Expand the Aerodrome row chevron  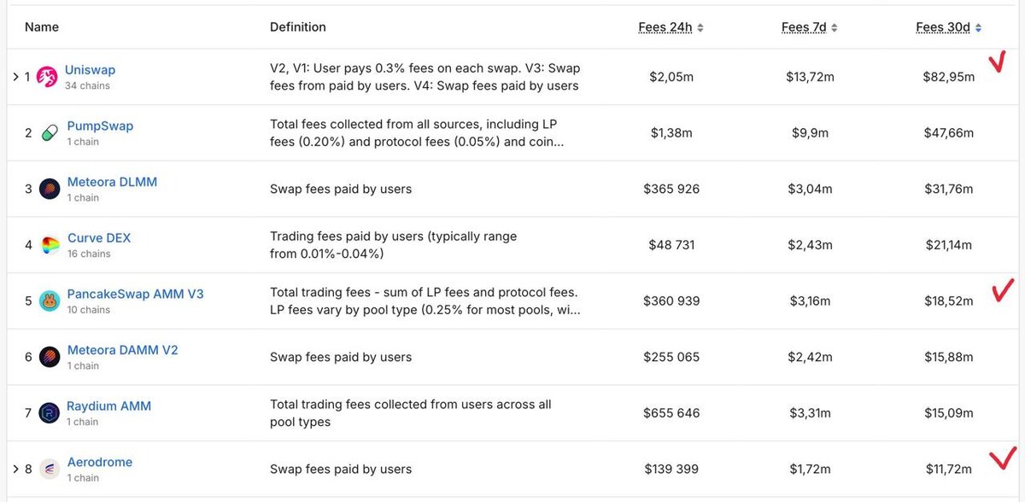click(15, 469)
